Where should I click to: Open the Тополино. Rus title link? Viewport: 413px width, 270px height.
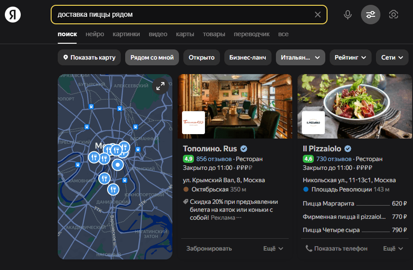[210, 149]
